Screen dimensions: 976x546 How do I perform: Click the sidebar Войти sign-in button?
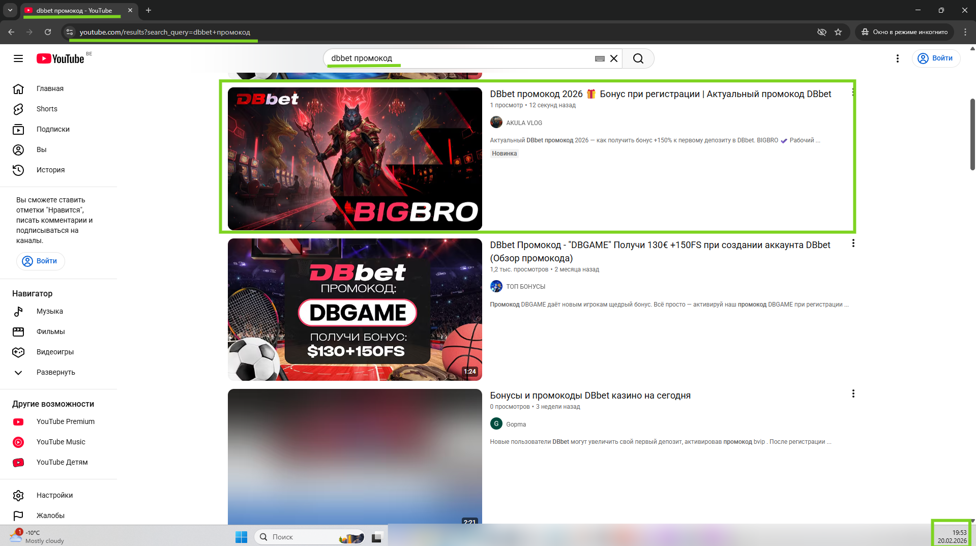(x=41, y=261)
